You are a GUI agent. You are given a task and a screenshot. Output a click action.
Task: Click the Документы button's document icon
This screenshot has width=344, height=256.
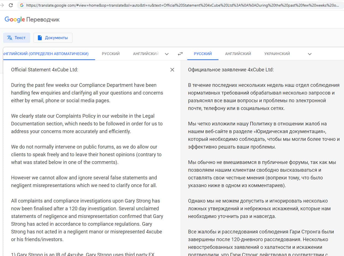tap(40, 38)
